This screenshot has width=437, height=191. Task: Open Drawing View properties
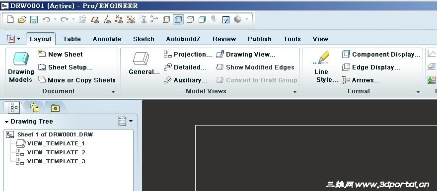pyautogui.click(x=246, y=54)
